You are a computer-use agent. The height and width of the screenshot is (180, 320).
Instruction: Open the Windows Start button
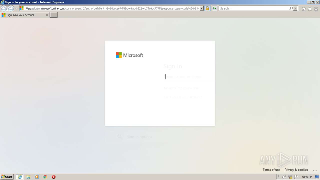7,177
